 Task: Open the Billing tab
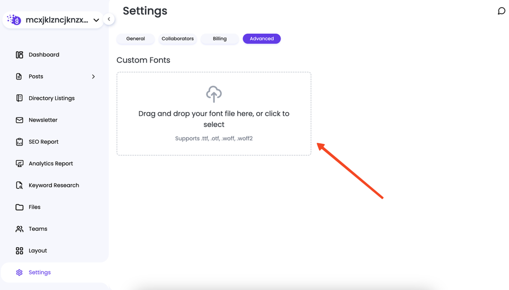pyautogui.click(x=220, y=39)
